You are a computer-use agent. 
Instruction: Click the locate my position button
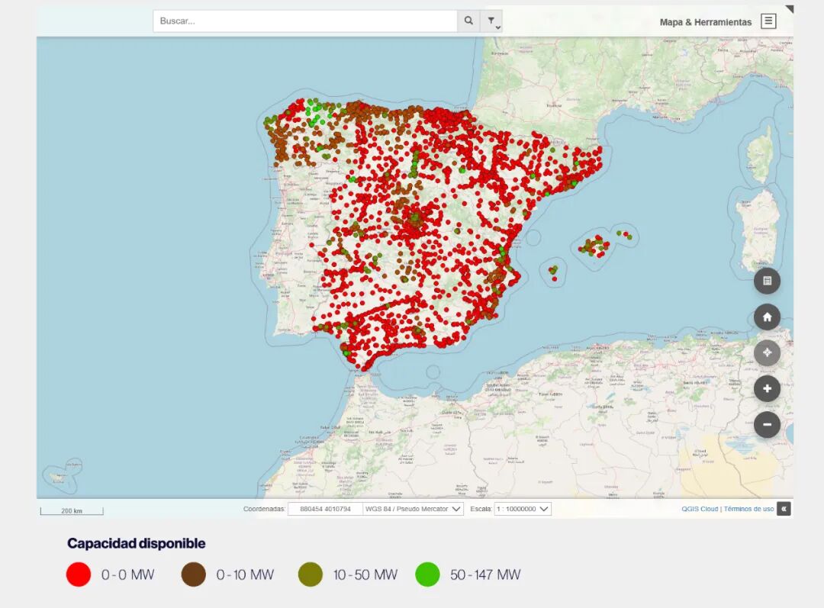767,352
